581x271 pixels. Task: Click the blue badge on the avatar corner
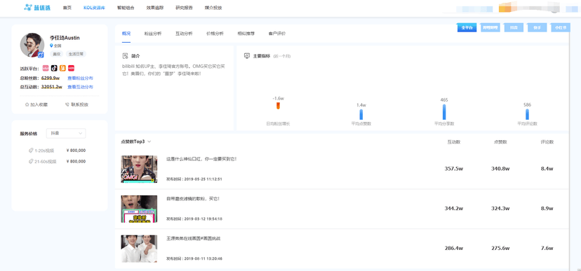coord(41,55)
